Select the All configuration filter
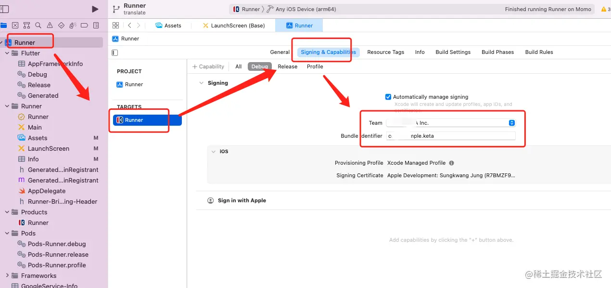The width and height of the screenshot is (611, 288). 239,66
